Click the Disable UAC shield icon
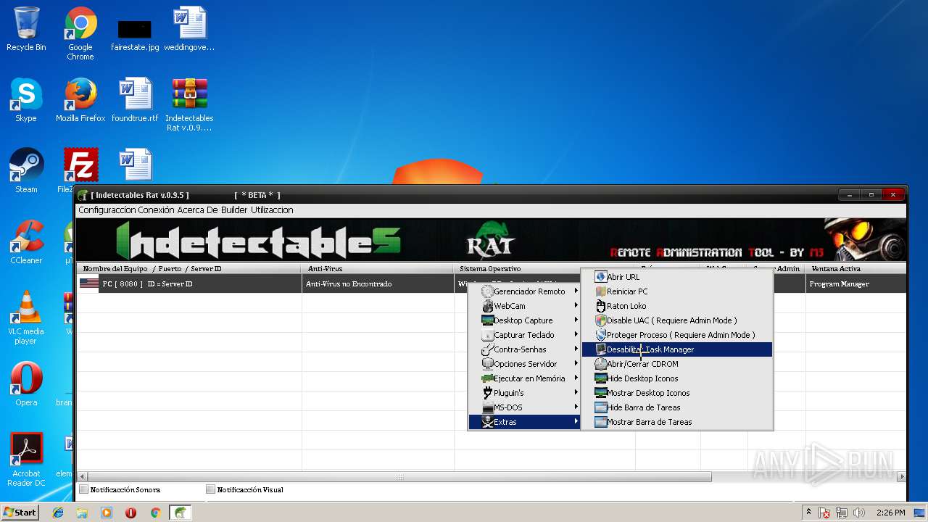This screenshot has height=522, width=928. [x=600, y=320]
